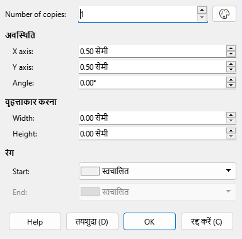Decrease Y axis placement value
242x239 pixels.
click(x=231, y=70)
